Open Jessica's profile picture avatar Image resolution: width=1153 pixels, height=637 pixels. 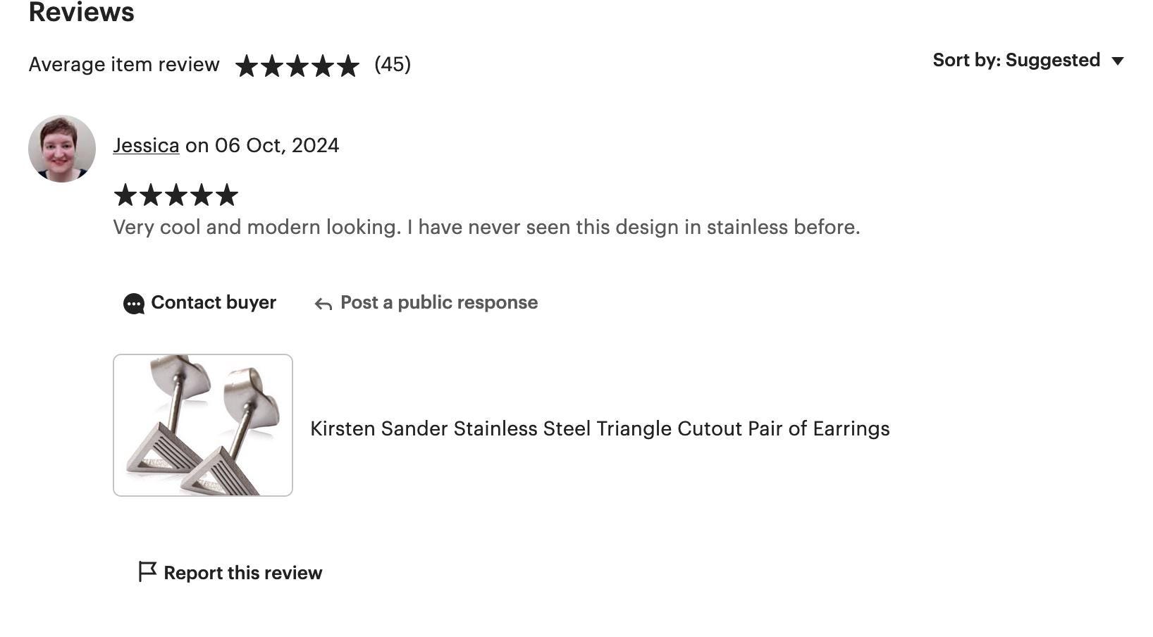62,149
